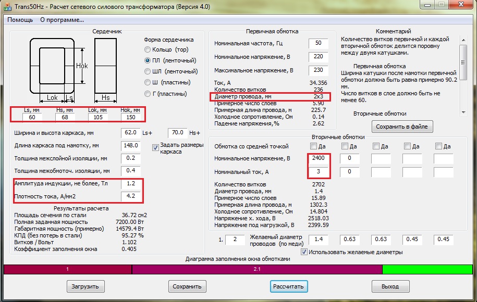The width and height of the screenshot is (477, 302).
Task: Click Длина каркаса под намотку field
Action: click(x=130, y=145)
